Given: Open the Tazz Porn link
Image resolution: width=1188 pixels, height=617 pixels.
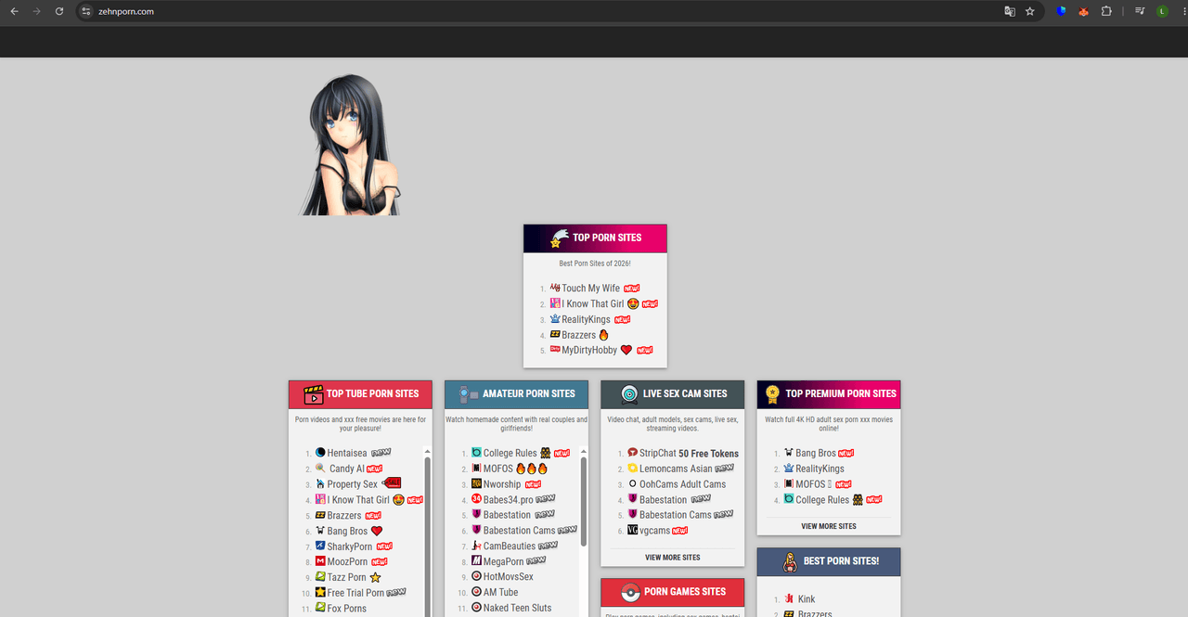Looking at the screenshot, I should pos(346,577).
